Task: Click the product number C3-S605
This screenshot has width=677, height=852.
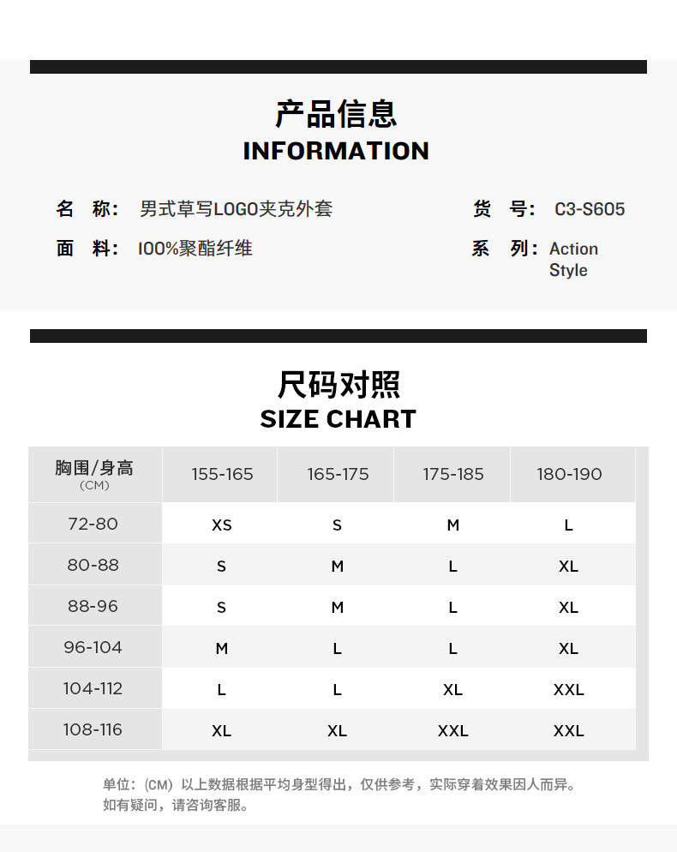Action: (x=590, y=209)
